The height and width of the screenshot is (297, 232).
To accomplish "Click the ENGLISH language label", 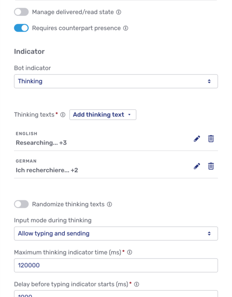I will pos(26,134).
